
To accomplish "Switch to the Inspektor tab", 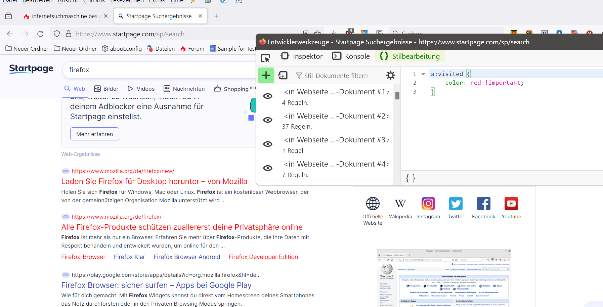I will coord(302,56).
